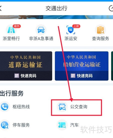Viewport: 113px width, 138px height.
Task: Tap the 最热 badge on 浙里畅行
Action: tap(17, 26)
